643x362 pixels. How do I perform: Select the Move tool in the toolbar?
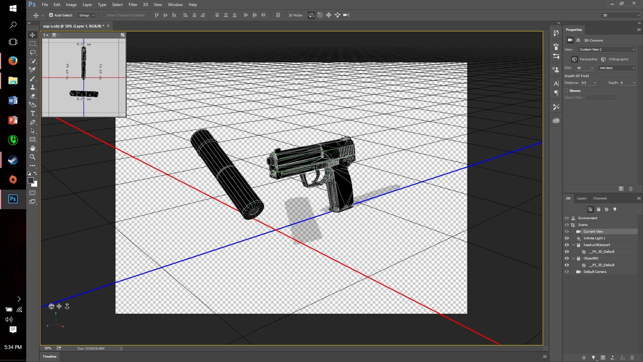[32, 35]
